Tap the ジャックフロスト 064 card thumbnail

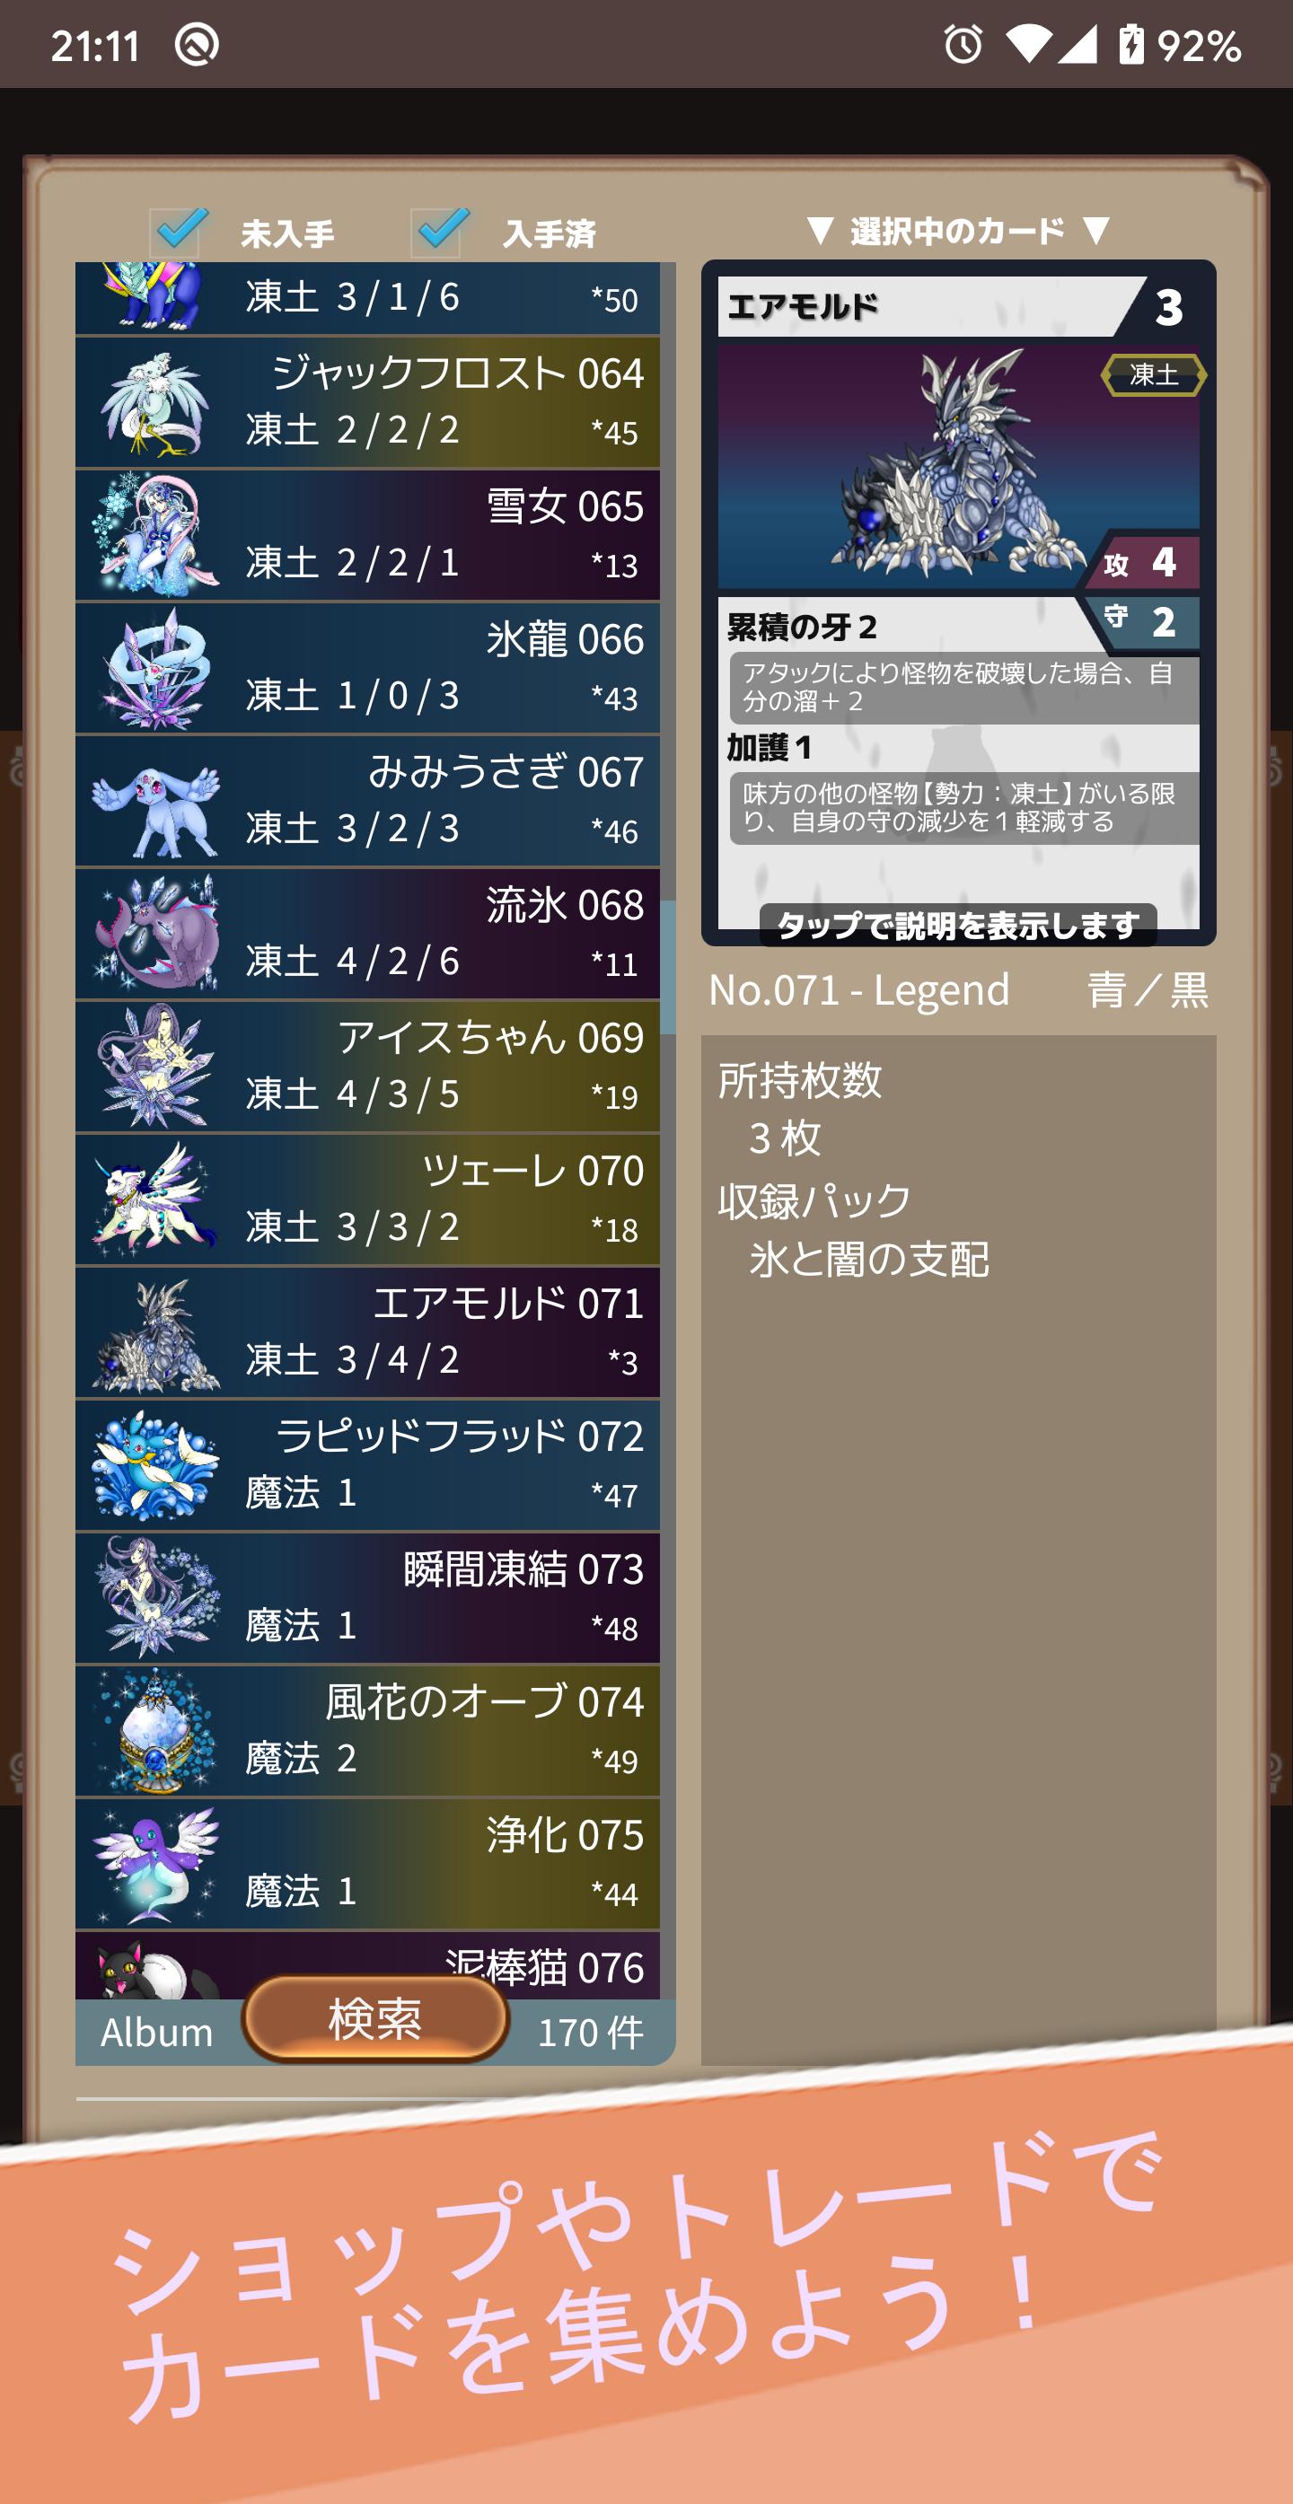tap(155, 403)
